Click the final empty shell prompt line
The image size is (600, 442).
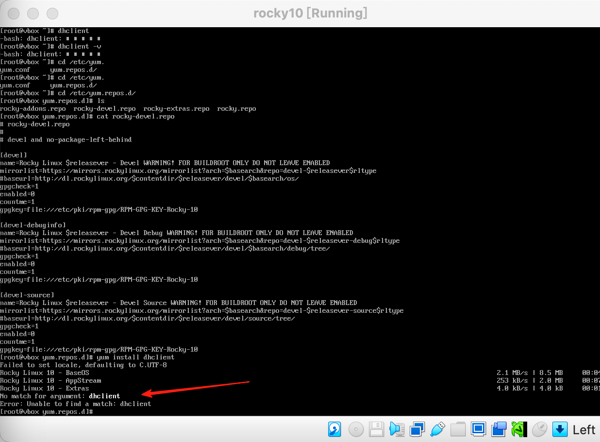47,411
